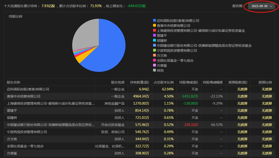Click the purple legend swatch for 章建平
This screenshot has height=158, width=279.
click(154, 35)
